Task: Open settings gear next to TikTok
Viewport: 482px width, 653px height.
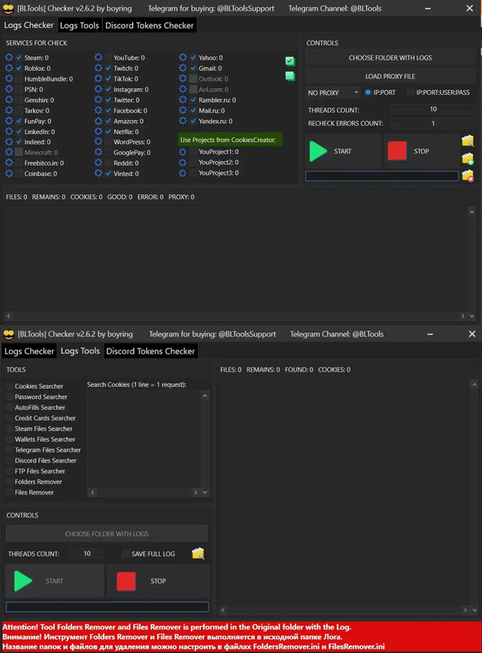Action: coord(98,78)
